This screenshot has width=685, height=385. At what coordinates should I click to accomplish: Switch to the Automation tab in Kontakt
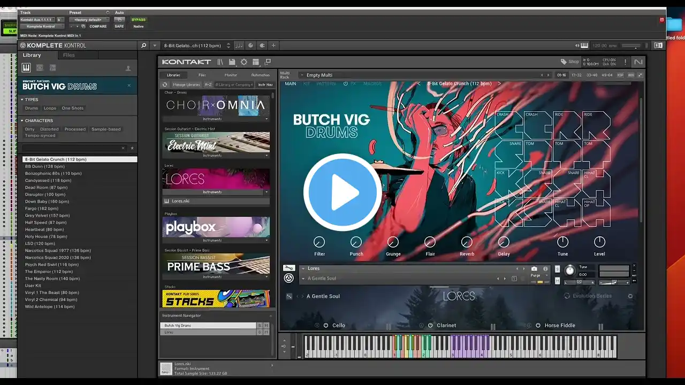pyautogui.click(x=261, y=75)
